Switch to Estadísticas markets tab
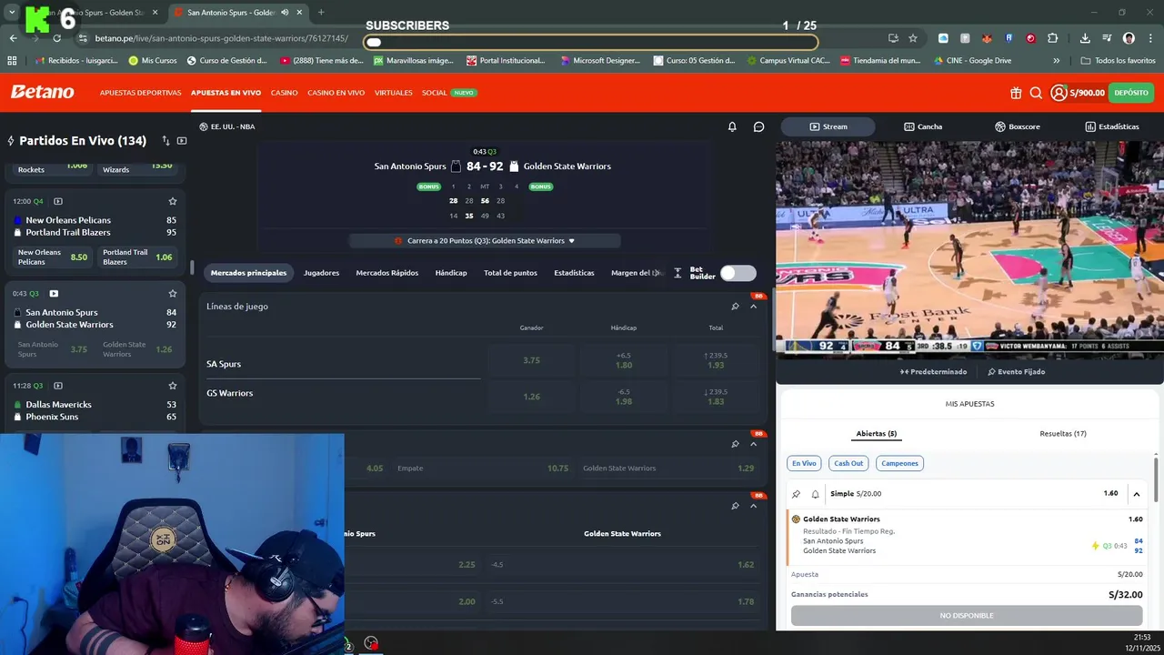 pos(574,273)
